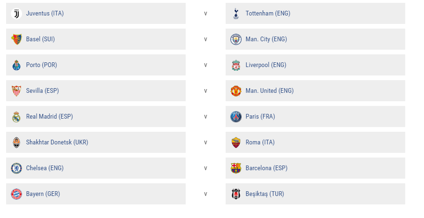Click the Chelsea lion badge

coord(16,168)
